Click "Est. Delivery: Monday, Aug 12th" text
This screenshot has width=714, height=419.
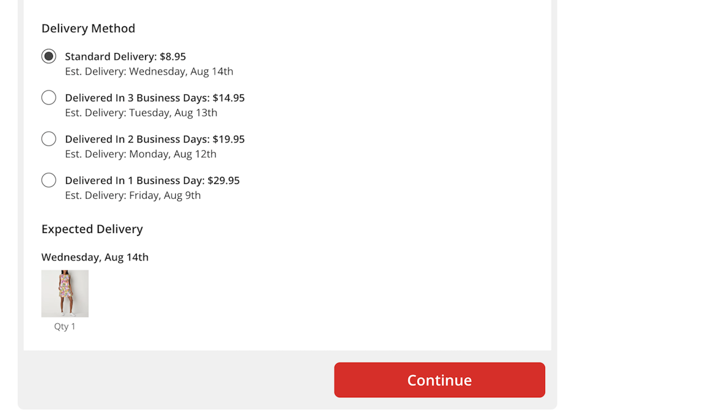coord(140,154)
